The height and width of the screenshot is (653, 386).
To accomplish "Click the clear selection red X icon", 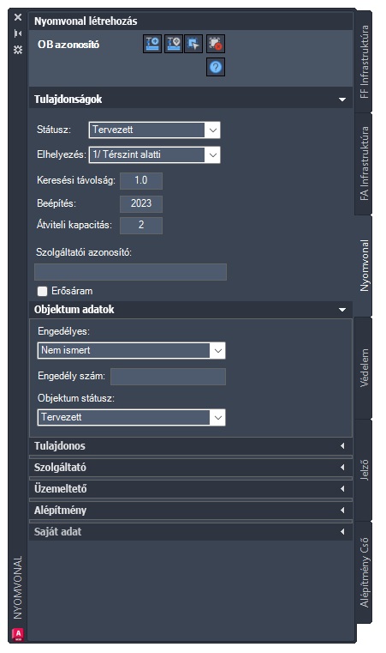I will (x=215, y=44).
